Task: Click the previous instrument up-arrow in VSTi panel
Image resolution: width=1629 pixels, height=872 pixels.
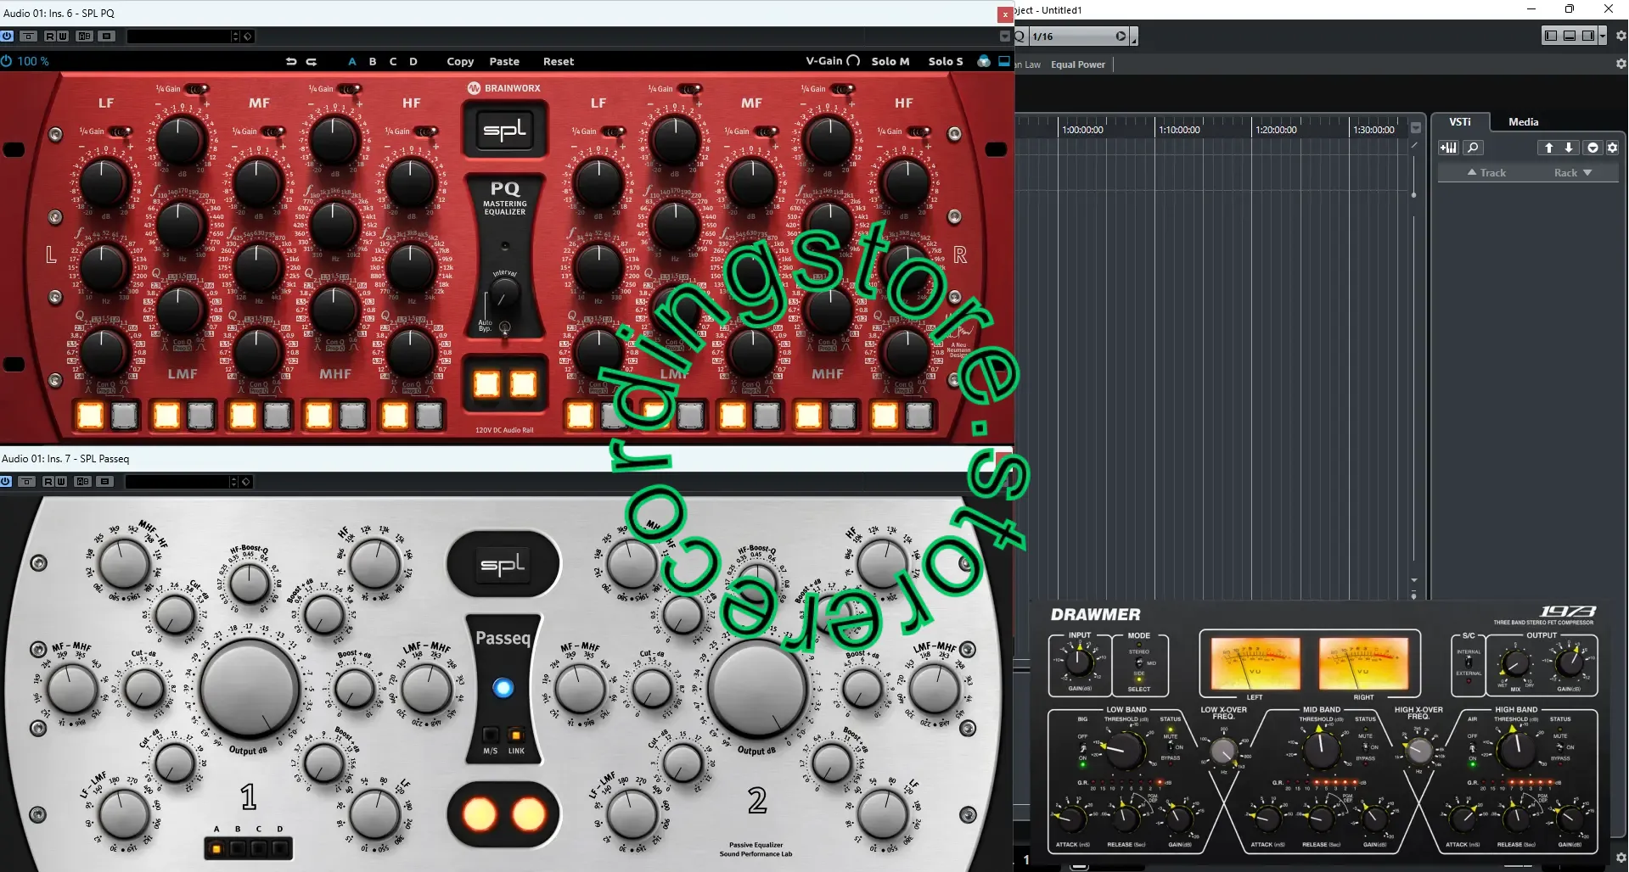Action: [x=1548, y=148]
